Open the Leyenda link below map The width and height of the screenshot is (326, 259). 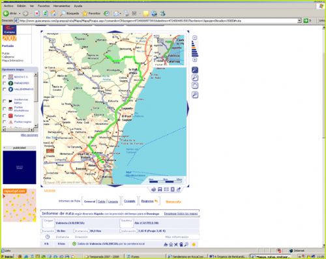point(50,190)
